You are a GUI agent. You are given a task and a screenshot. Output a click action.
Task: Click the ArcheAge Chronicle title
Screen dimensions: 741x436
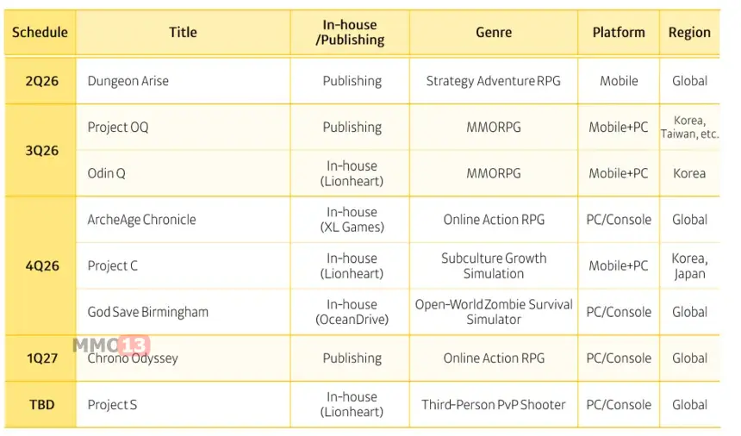[x=141, y=220]
